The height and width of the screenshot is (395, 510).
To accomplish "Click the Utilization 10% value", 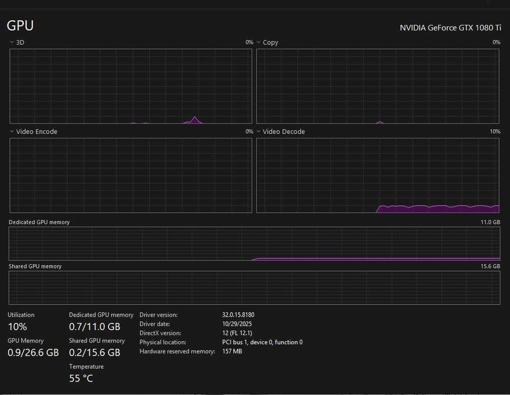I will click(x=18, y=327).
